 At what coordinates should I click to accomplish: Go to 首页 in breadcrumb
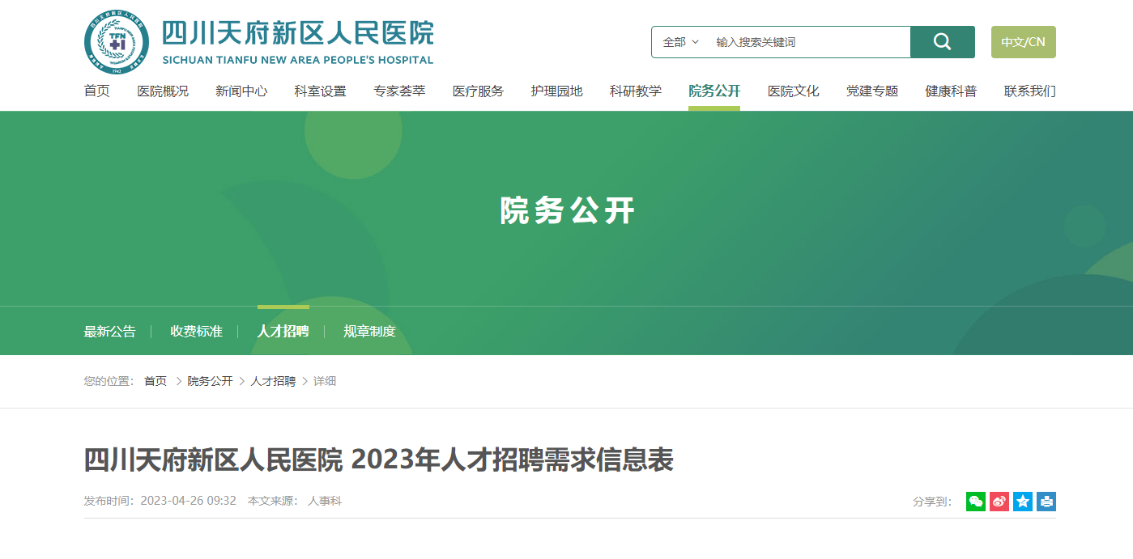click(155, 381)
